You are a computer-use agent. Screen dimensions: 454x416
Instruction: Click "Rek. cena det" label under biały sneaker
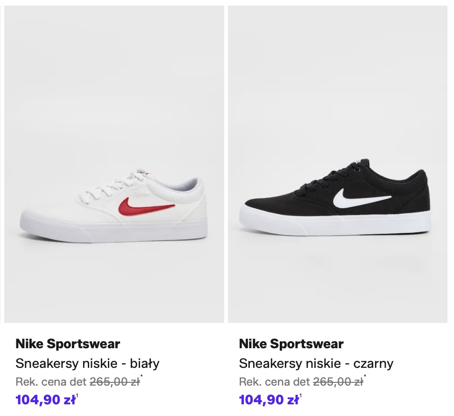[51, 382]
